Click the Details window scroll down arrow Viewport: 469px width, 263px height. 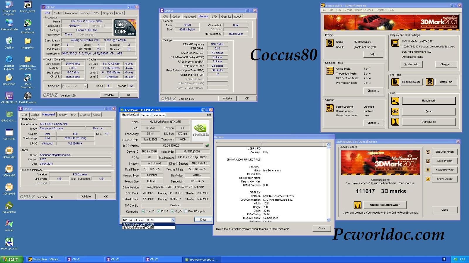coord(328,220)
